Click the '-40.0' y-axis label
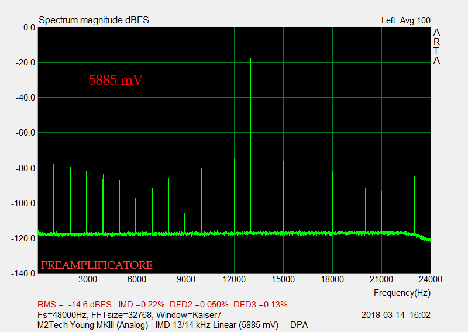 point(25,98)
